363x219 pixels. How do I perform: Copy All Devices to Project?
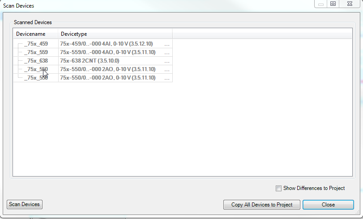pos(262,205)
